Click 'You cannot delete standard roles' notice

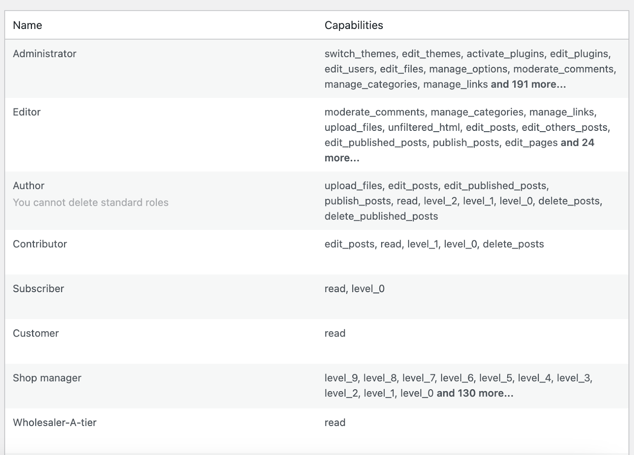[x=91, y=203]
